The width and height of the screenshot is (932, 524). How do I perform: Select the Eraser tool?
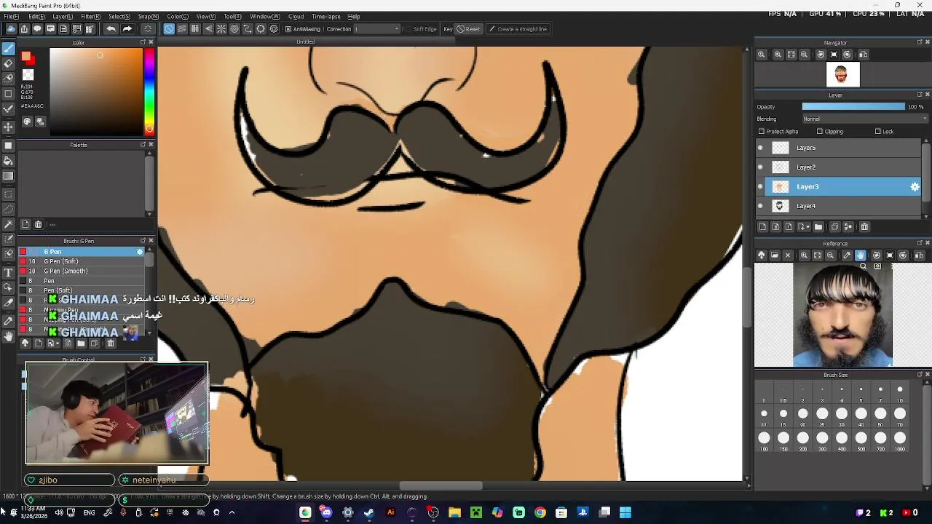tap(9, 64)
